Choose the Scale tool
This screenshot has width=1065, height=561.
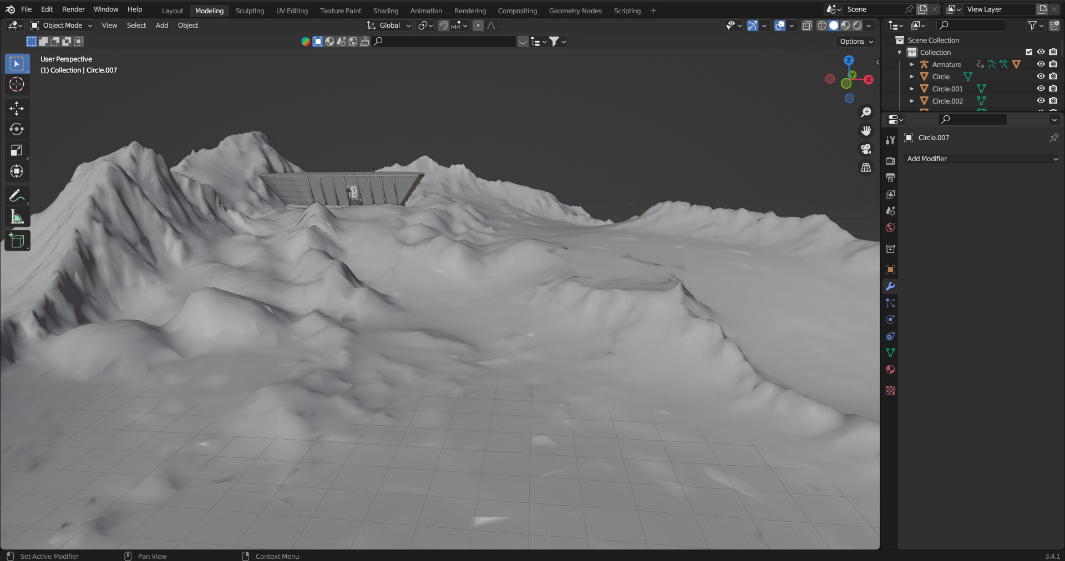17,150
